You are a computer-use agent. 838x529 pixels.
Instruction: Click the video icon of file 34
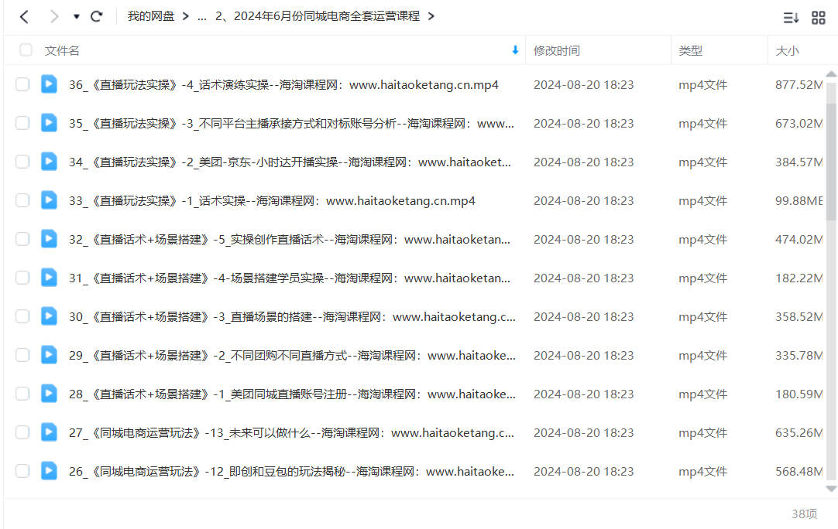(x=49, y=161)
